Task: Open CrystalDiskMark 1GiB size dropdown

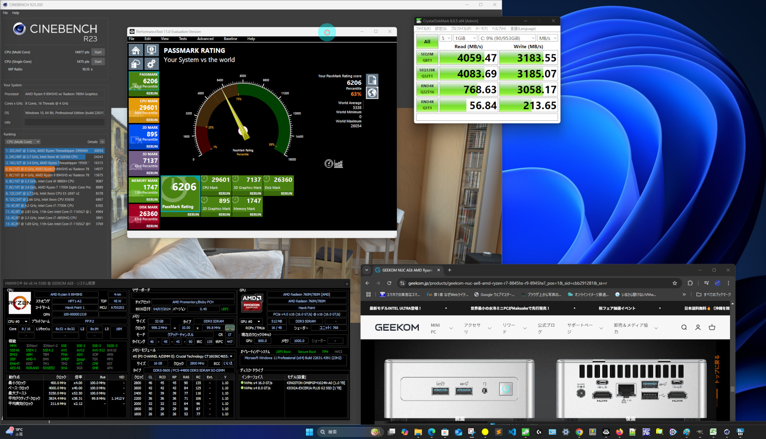Action: [x=465, y=38]
